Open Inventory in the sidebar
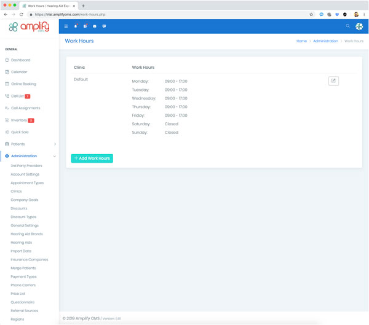Viewport: 369px width, 325px height. point(18,120)
